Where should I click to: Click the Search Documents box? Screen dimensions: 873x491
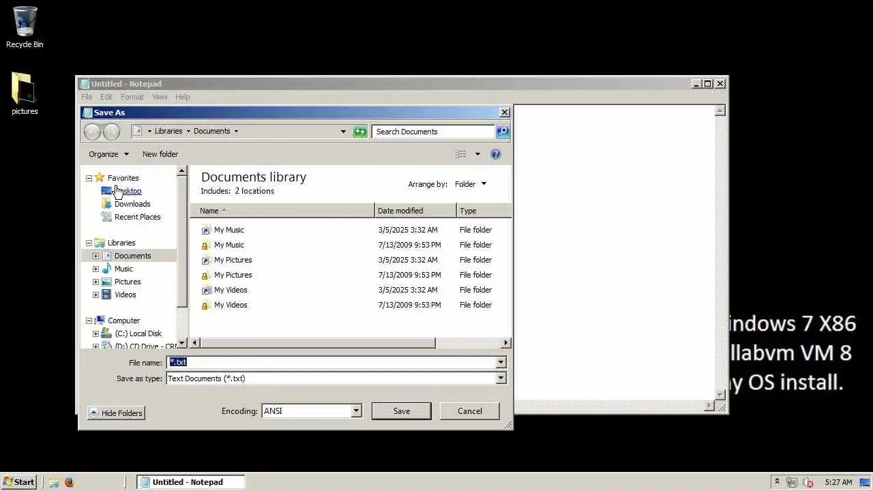[x=433, y=132]
